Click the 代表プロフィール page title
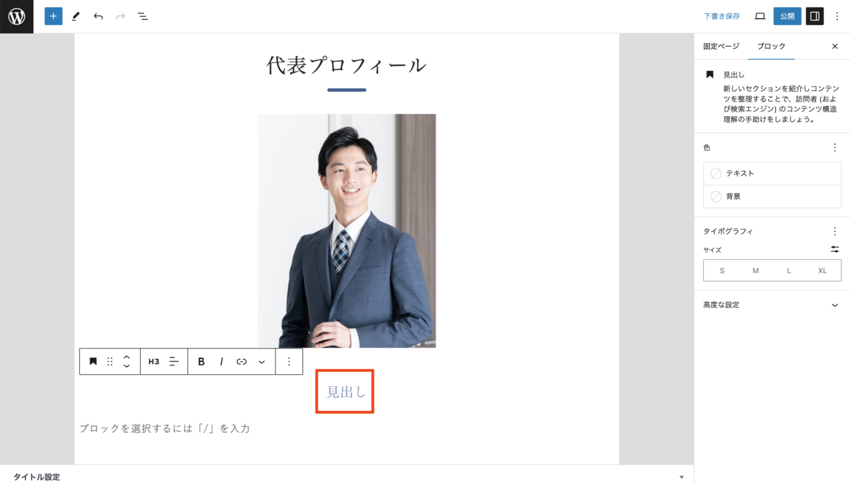This screenshot has width=850, height=485. click(x=347, y=65)
